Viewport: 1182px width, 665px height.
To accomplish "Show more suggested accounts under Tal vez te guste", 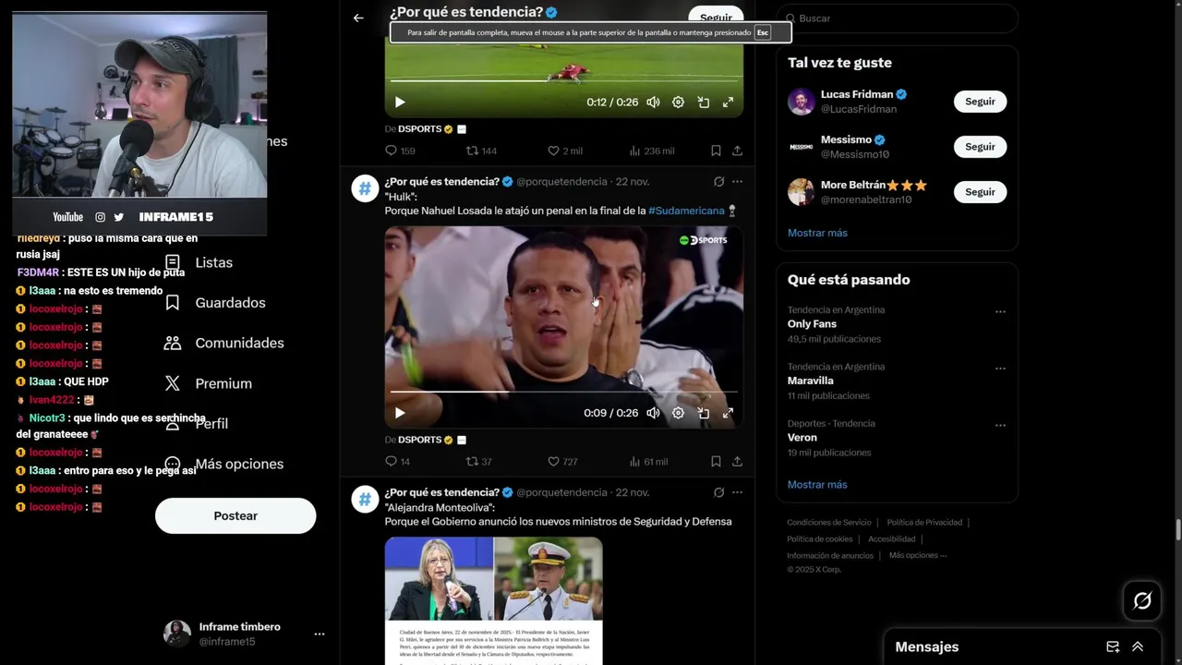I will (817, 233).
